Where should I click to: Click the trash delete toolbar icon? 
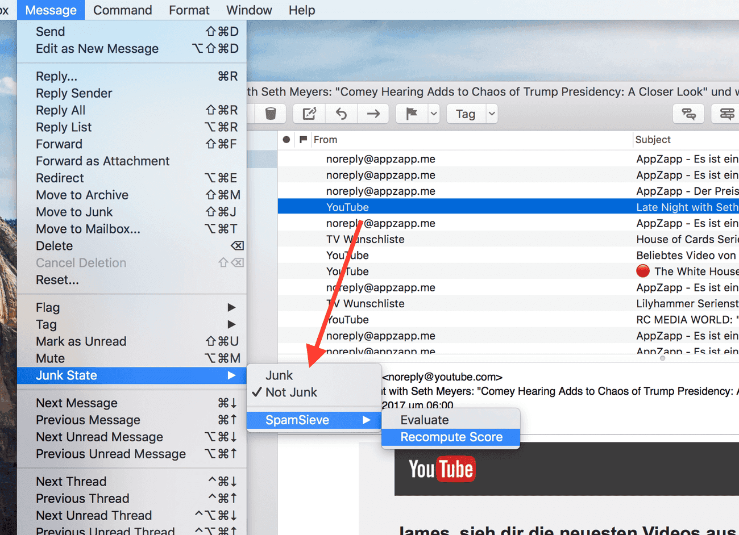coord(271,114)
